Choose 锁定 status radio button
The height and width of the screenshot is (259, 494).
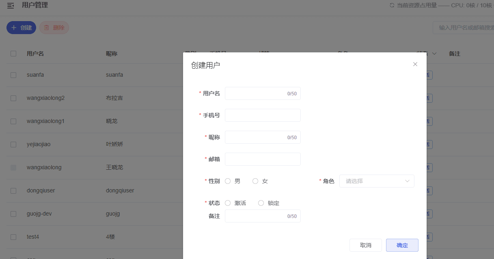click(x=261, y=203)
